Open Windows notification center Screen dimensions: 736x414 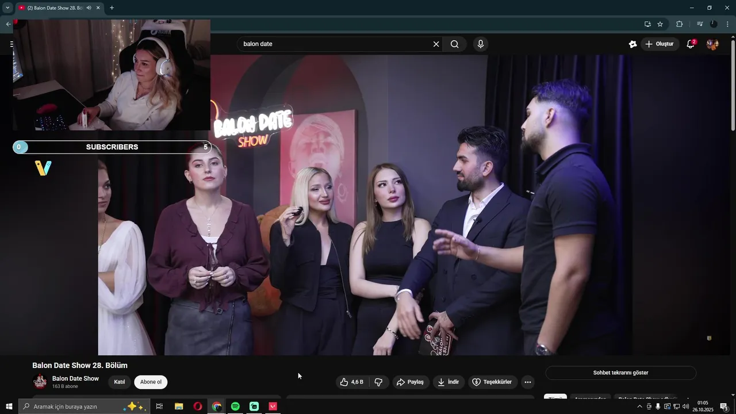tap(724, 407)
